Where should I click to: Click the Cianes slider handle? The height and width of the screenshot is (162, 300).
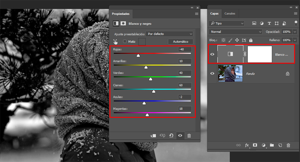tap(154, 91)
